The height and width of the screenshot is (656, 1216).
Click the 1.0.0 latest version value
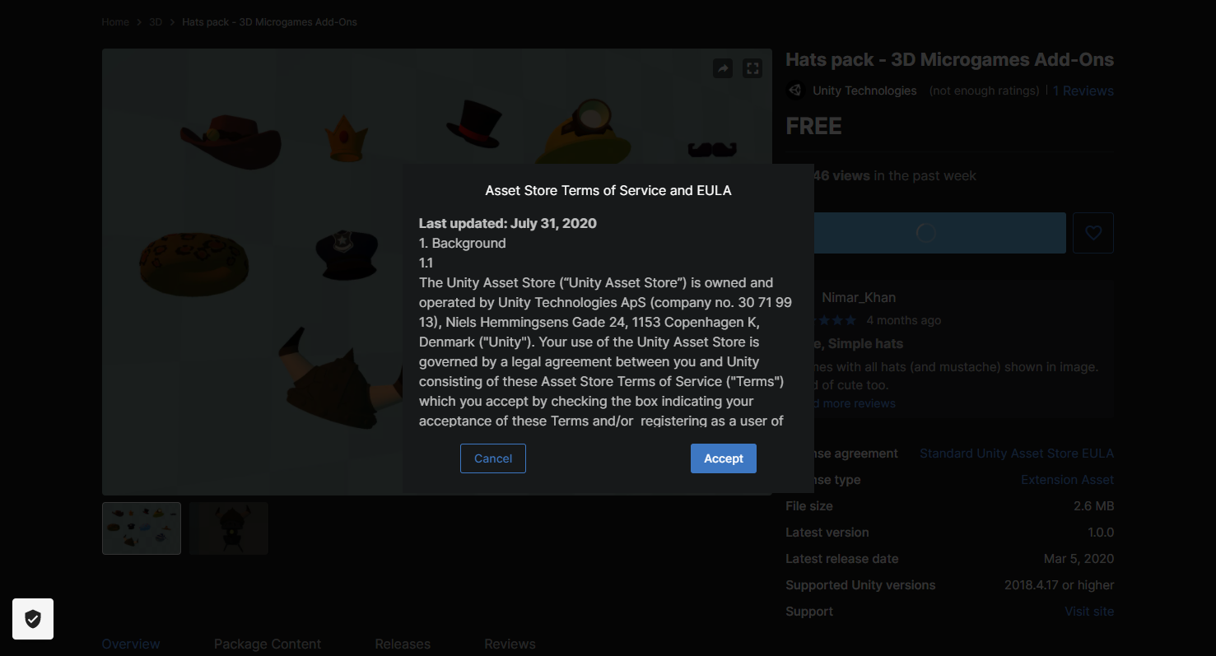coord(1101,533)
